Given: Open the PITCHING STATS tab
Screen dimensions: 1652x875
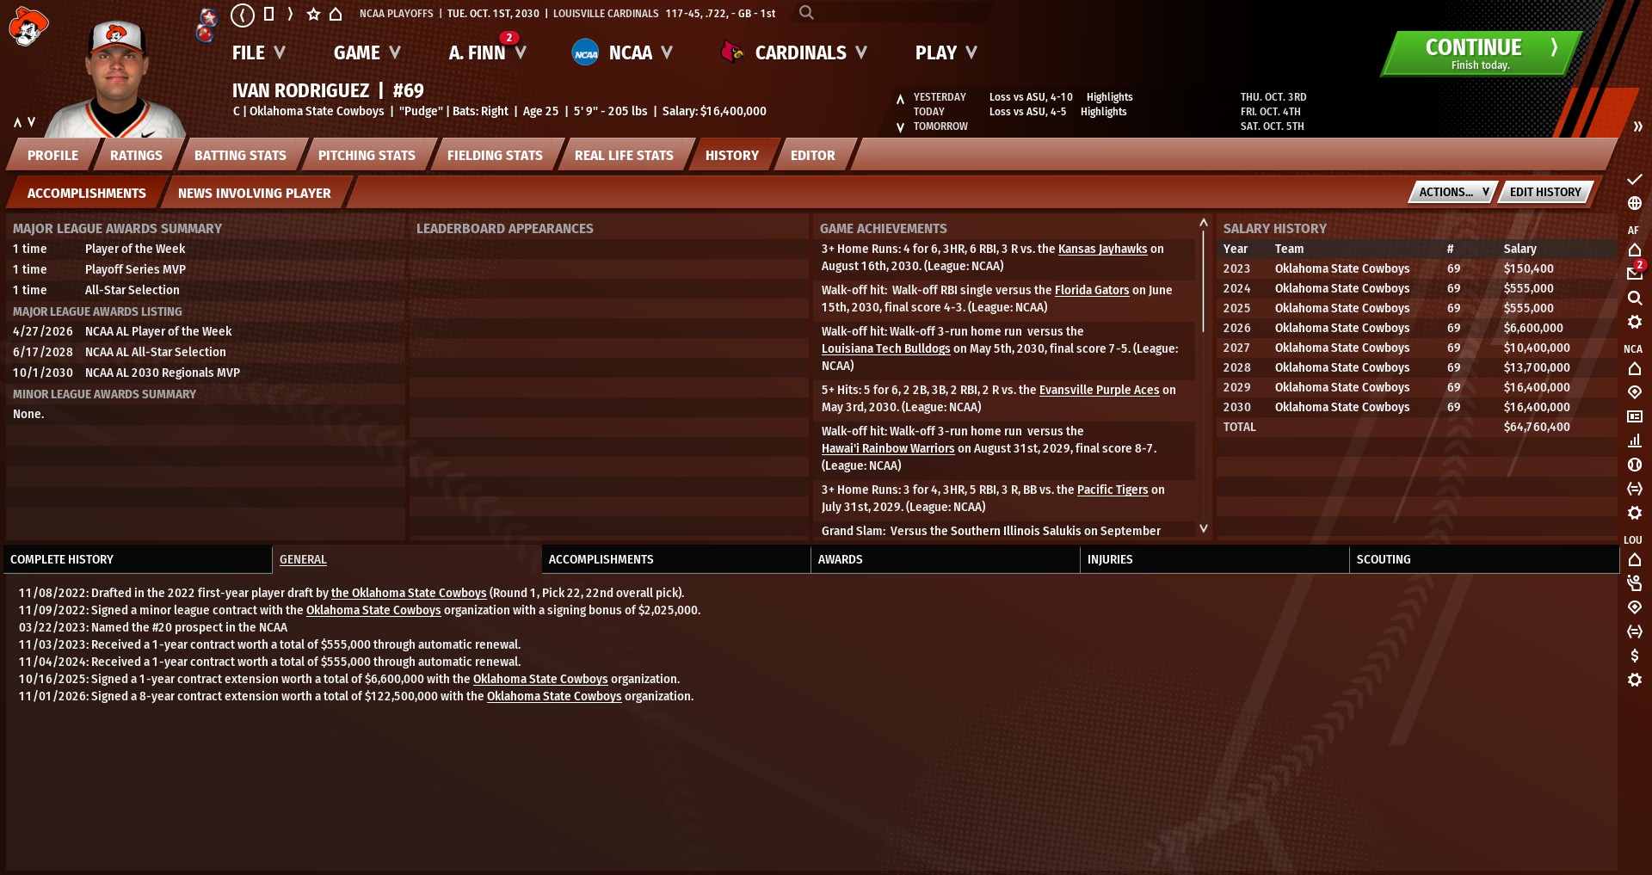Looking at the screenshot, I should (367, 155).
